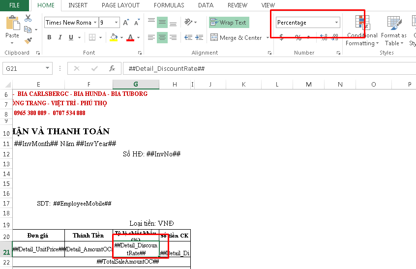Toggle Italic formatting
Viewport: 416px width, 269px height.
pos(60,37)
